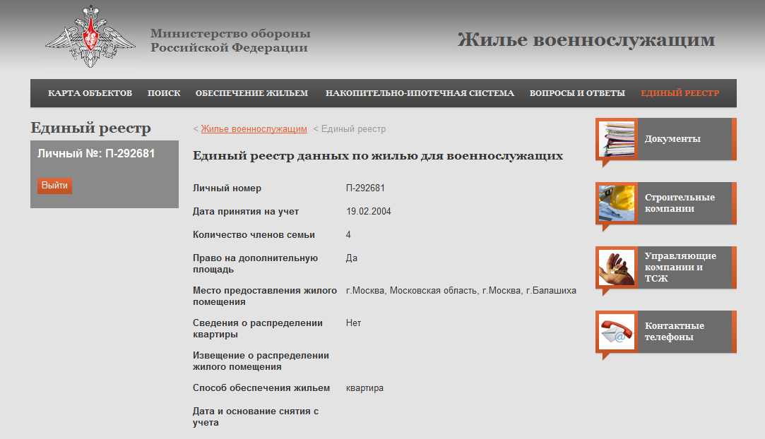This screenshot has height=439, width=765.
Task: Go to the Поиск menu item
Action: pyautogui.click(x=164, y=93)
